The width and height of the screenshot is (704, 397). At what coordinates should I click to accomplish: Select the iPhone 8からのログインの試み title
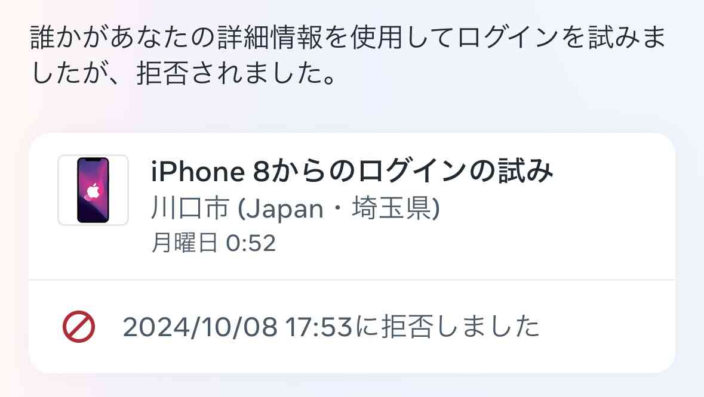352,170
